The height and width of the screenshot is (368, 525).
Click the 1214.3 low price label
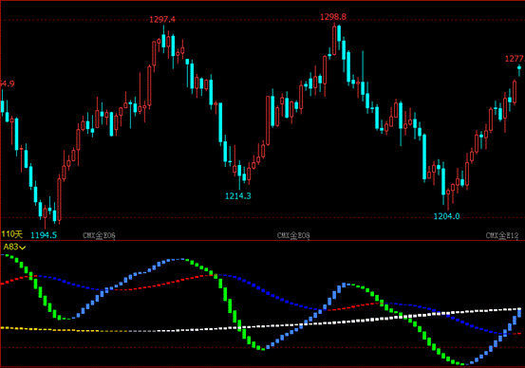238,196
